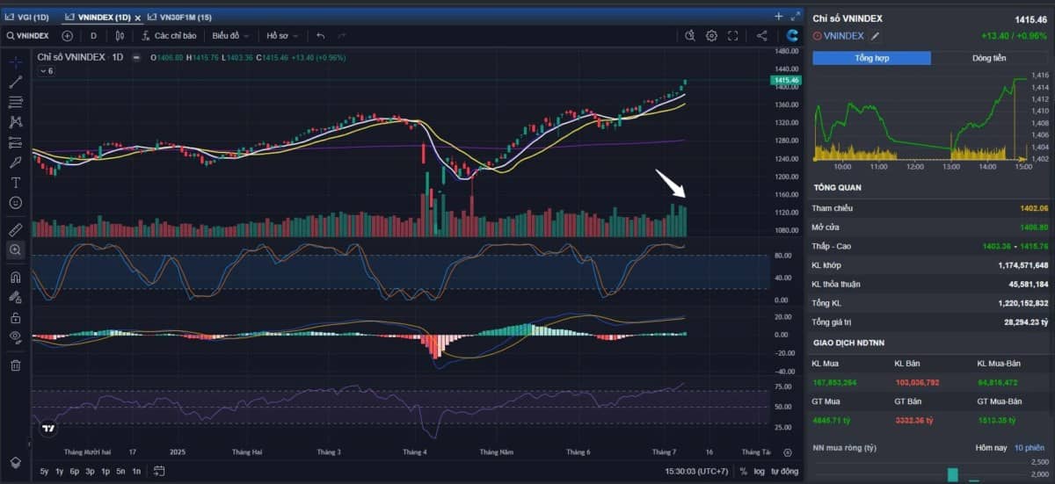Activate the ruler measure tool
1055x484 pixels.
pyautogui.click(x=15, y=229)
